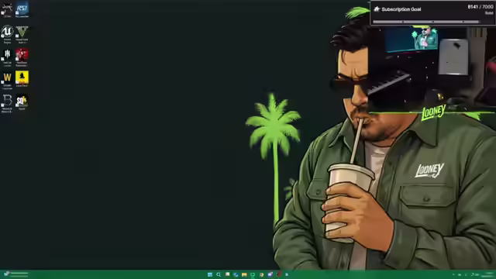Image resolution: width=496 pixels, height=279 pixels.
Task: Open the green circular app on taskbar
Action: click(x=253, y=274)
